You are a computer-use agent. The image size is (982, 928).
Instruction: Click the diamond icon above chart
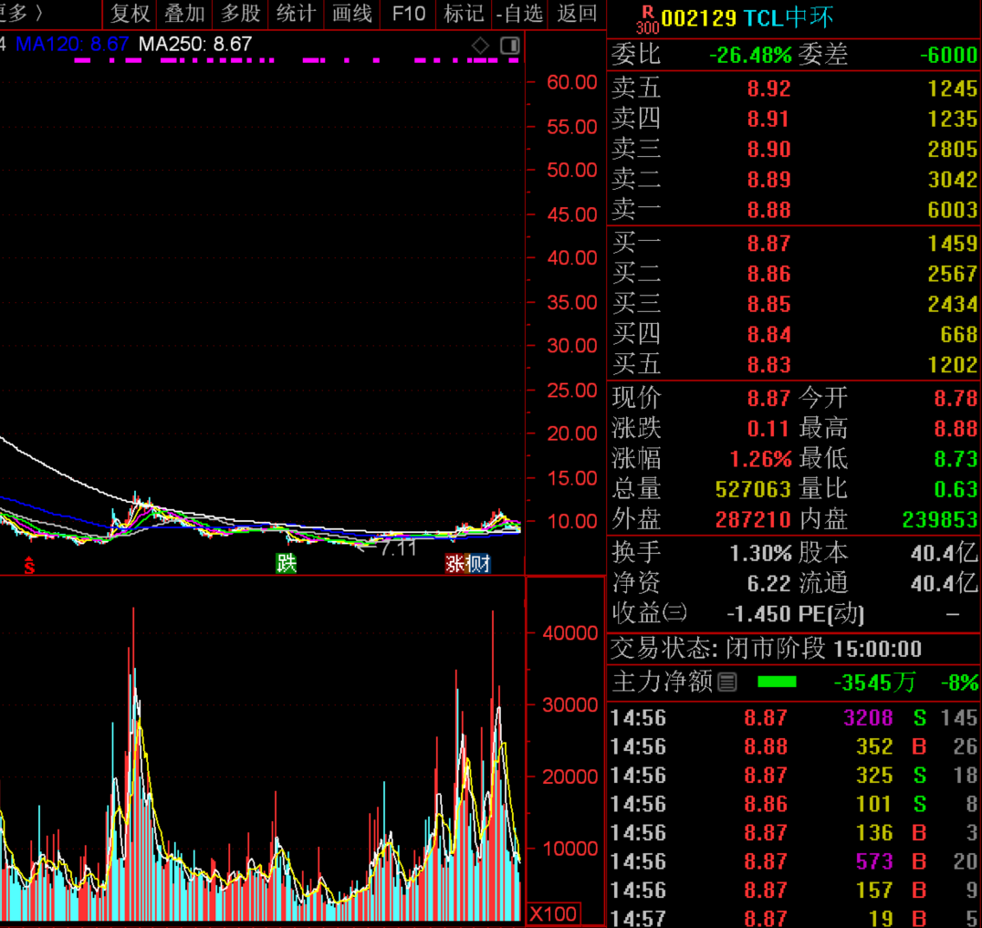coord(480,46)
